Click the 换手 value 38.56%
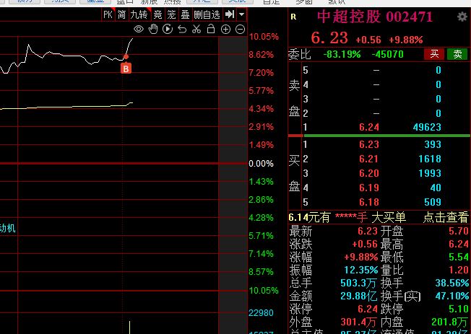 pos(452,283)
